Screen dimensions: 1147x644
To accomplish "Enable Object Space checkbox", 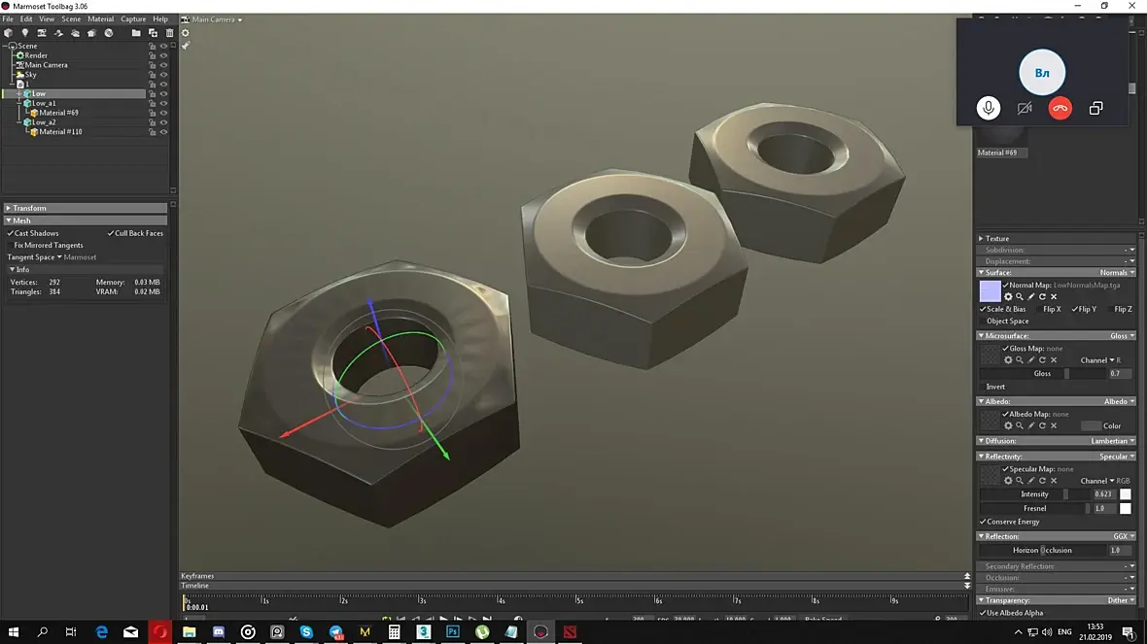I will point(983,321).
